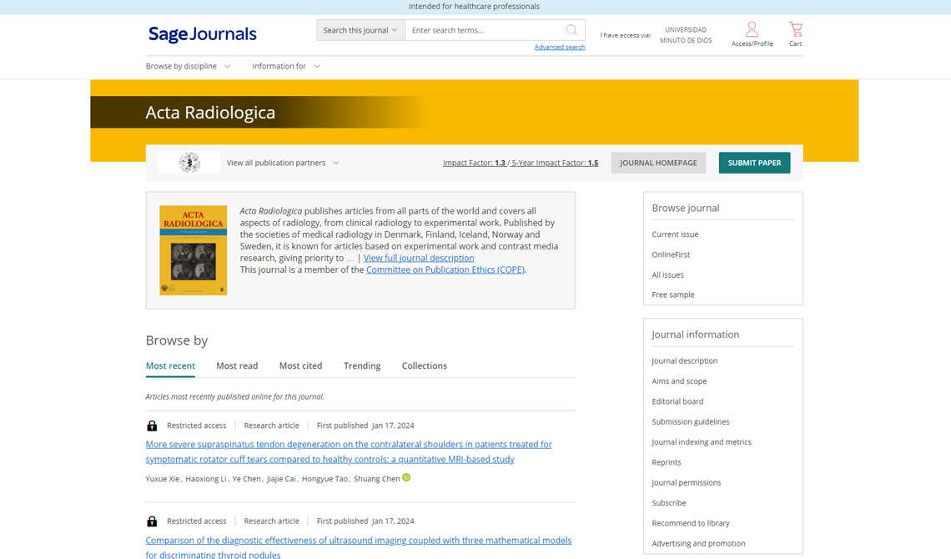Switch to the Collections tab

click(x=425, y=365)
